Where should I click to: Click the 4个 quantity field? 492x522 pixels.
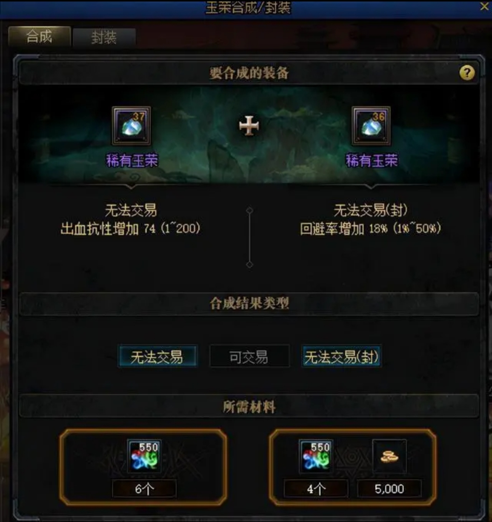click(x=316, y=488)
